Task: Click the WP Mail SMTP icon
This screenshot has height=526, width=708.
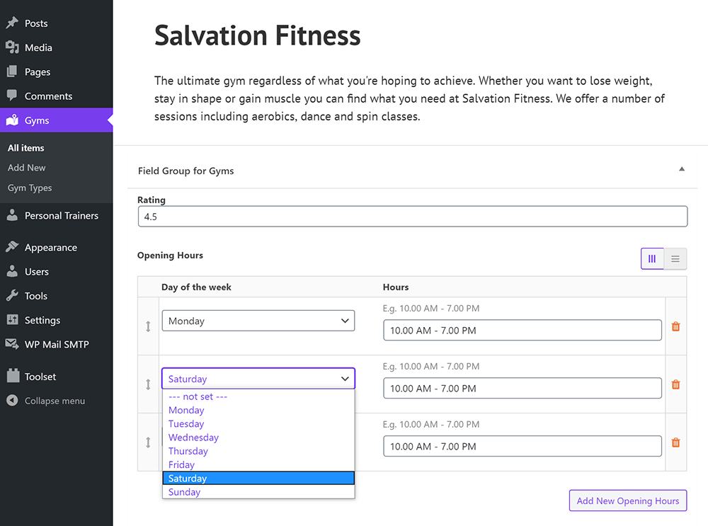Action: (11, 344)
